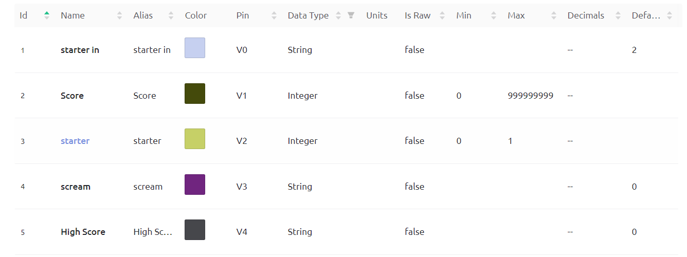687x257 pixels.
Task: Open the starter datastream link
Action: coord(75,141)
